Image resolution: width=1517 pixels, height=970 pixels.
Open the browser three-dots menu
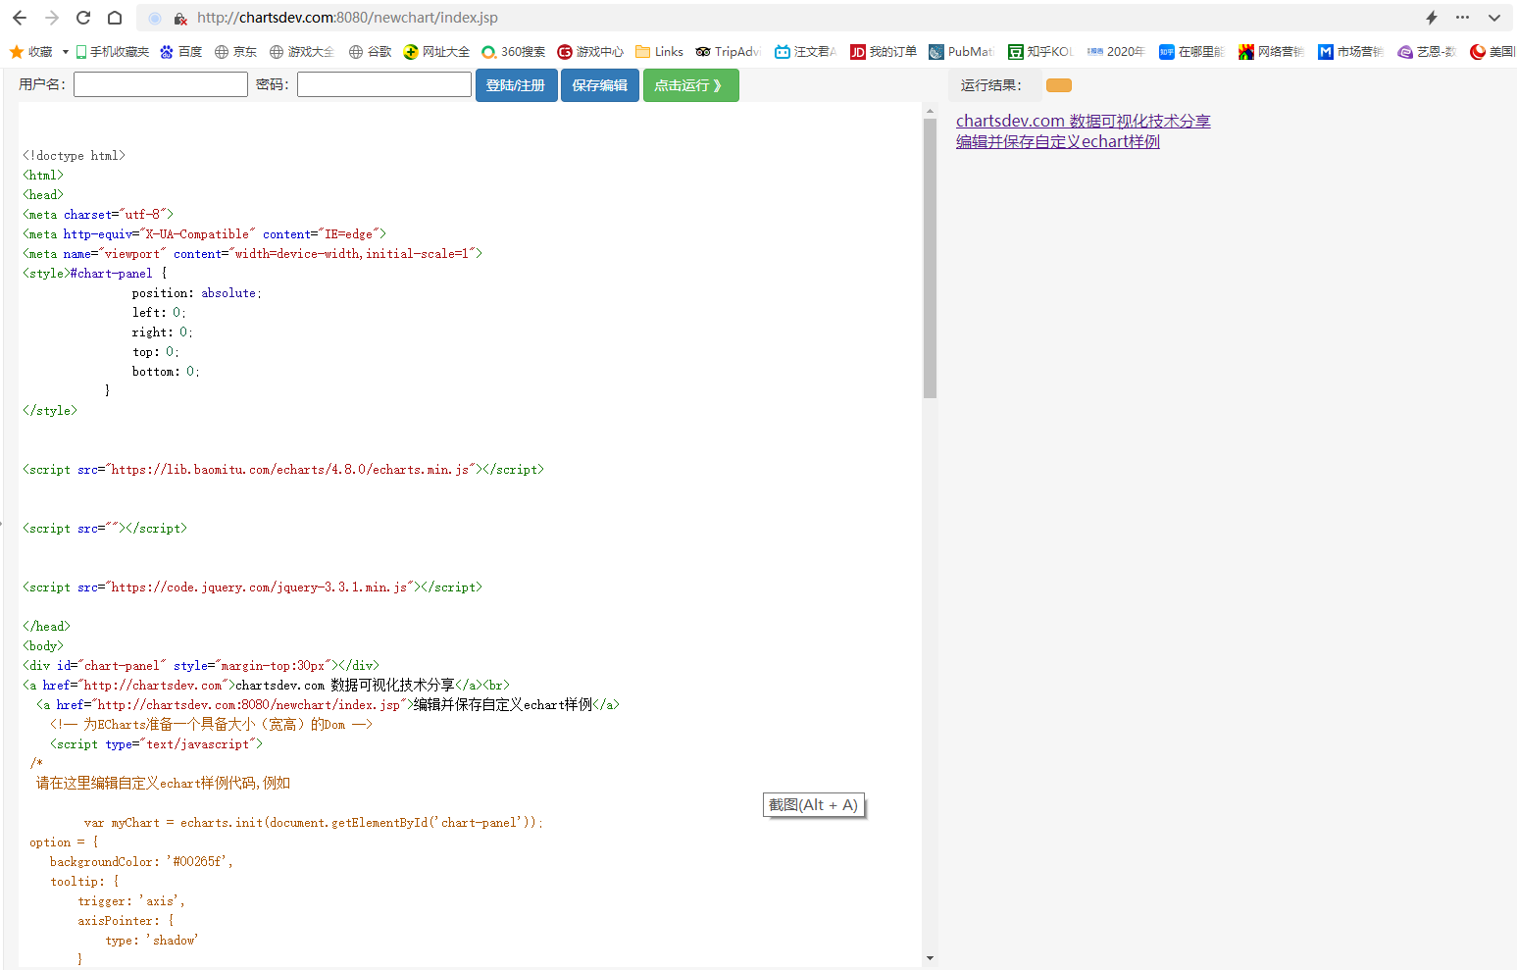coord(1462,18)
